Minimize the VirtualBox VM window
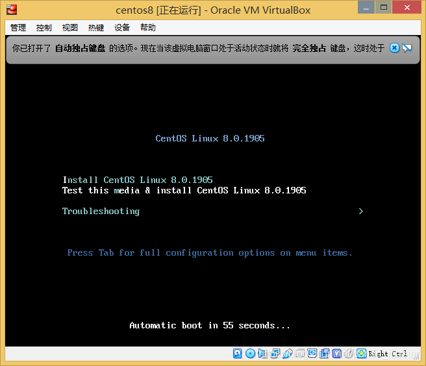426x366 pixels. (x=366, y=7)
